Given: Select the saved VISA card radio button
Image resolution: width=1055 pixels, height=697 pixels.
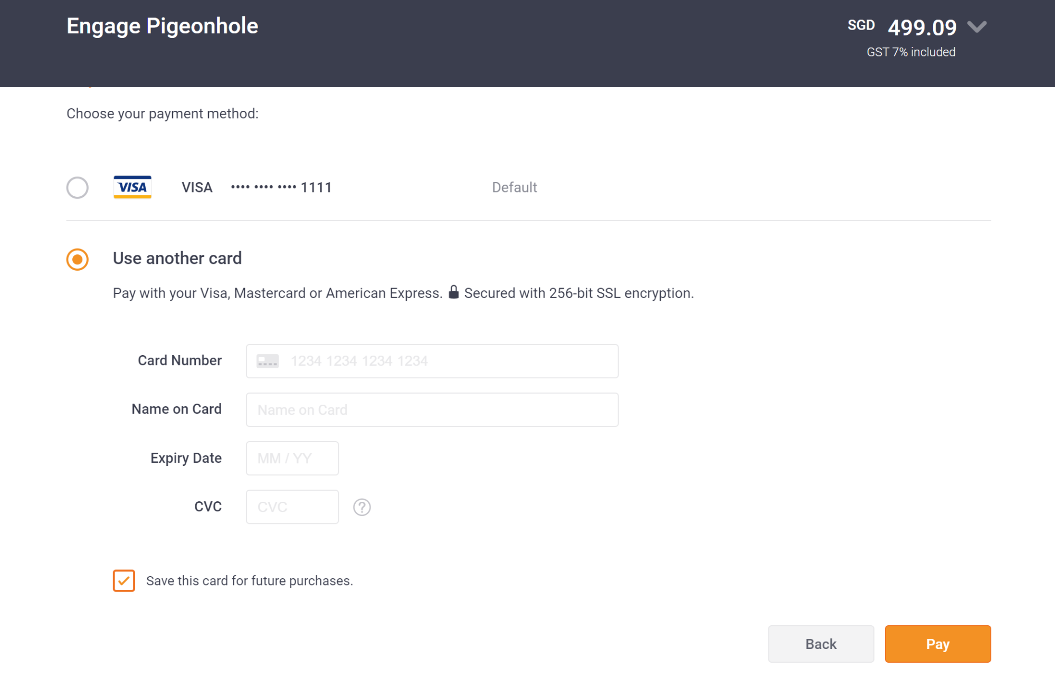Looking at the screenshot, I should click(x=78, y=187).
